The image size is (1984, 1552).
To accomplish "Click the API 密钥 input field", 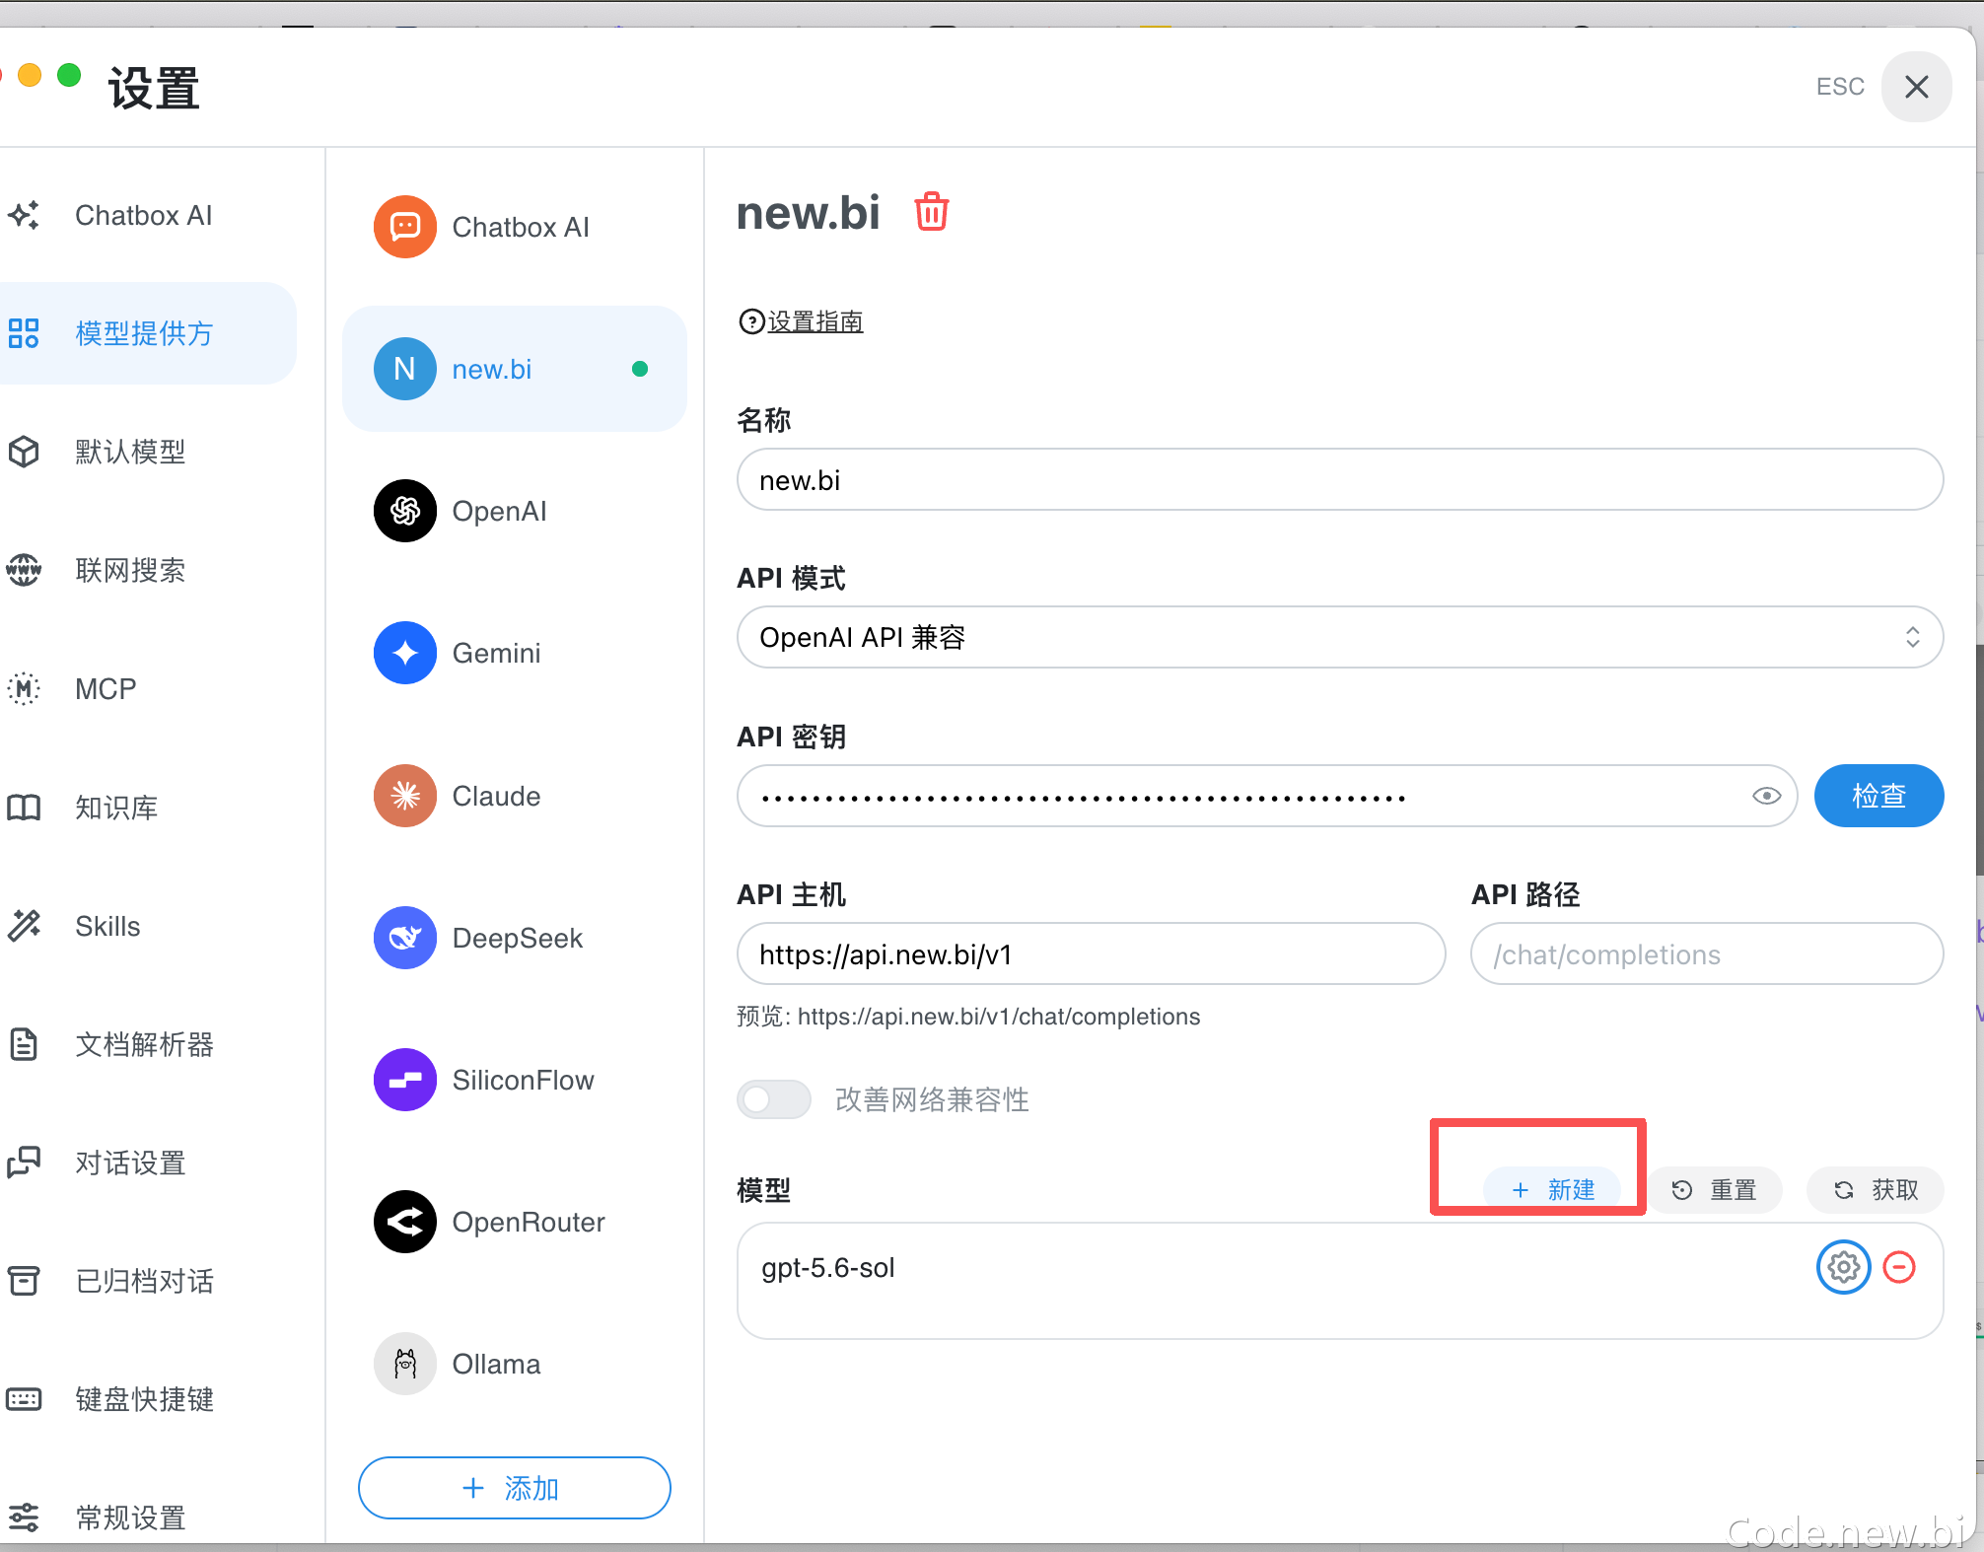I will [1267, 796].
